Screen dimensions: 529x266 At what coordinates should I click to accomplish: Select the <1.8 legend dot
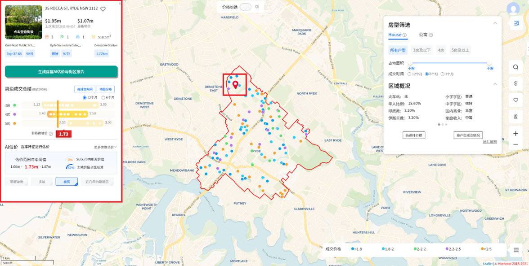[x=353, y=249]
